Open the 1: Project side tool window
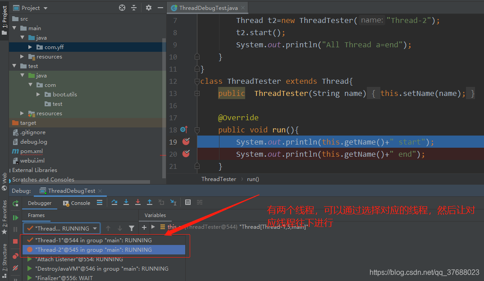Viewport: 484px width, 281px height. coord(5,20)
